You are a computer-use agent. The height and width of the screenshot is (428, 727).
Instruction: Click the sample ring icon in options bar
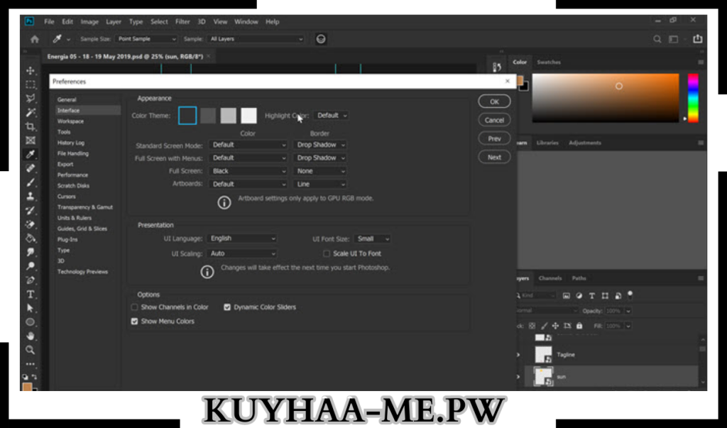(320, 39)
